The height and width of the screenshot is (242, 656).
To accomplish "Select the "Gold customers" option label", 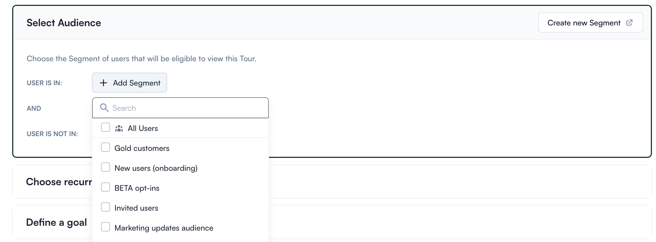I will pyautogui.click(x=142, y=148).
